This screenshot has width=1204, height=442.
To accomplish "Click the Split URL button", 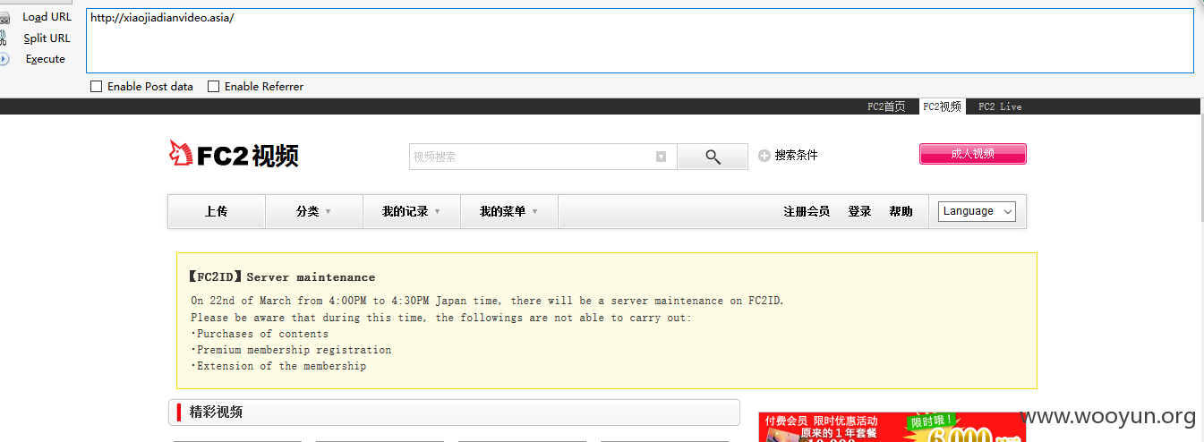I will tap(47, 38).
